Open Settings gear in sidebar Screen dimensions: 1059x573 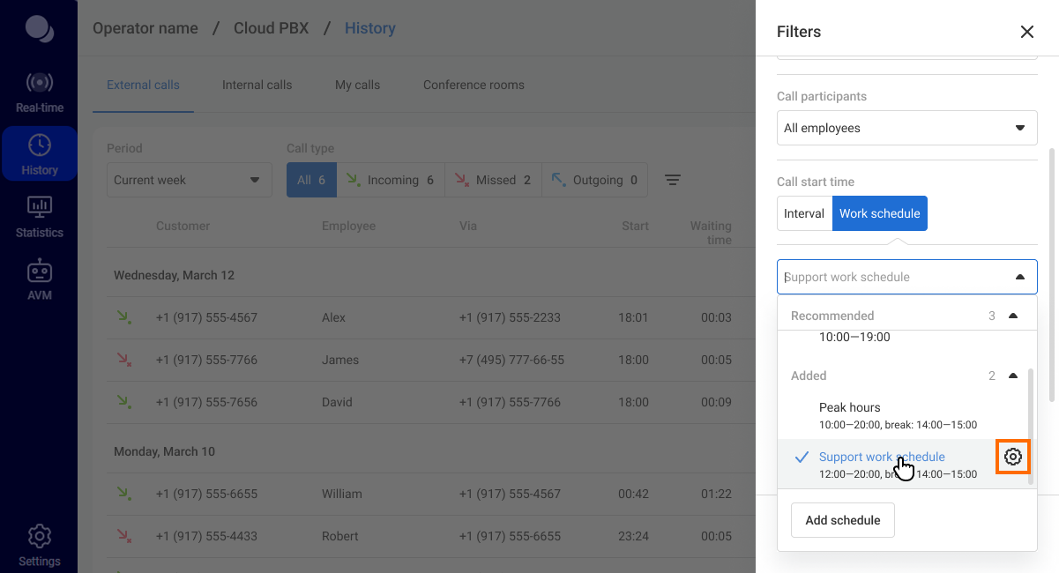click(x=39, y=546)
